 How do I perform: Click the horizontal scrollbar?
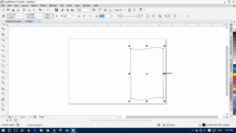click(172, 117)
